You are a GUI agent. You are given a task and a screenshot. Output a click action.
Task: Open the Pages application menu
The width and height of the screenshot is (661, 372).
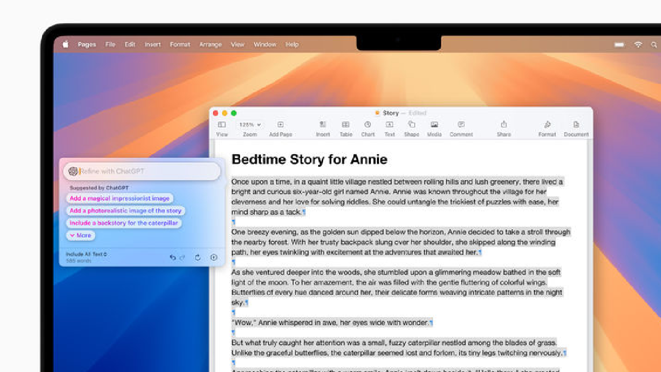click(x=87, y=44)
